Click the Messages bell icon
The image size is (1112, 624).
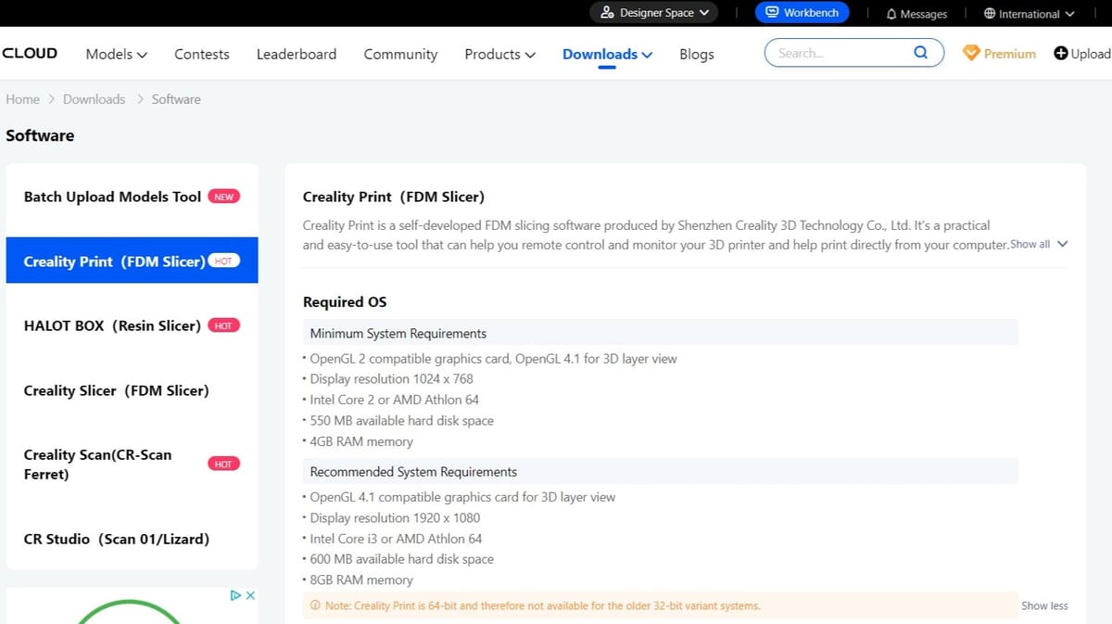(891, 14)
